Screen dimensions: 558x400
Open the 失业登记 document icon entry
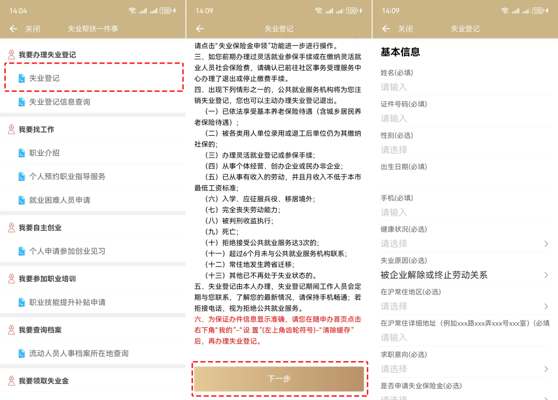click(x=22, y=78)
